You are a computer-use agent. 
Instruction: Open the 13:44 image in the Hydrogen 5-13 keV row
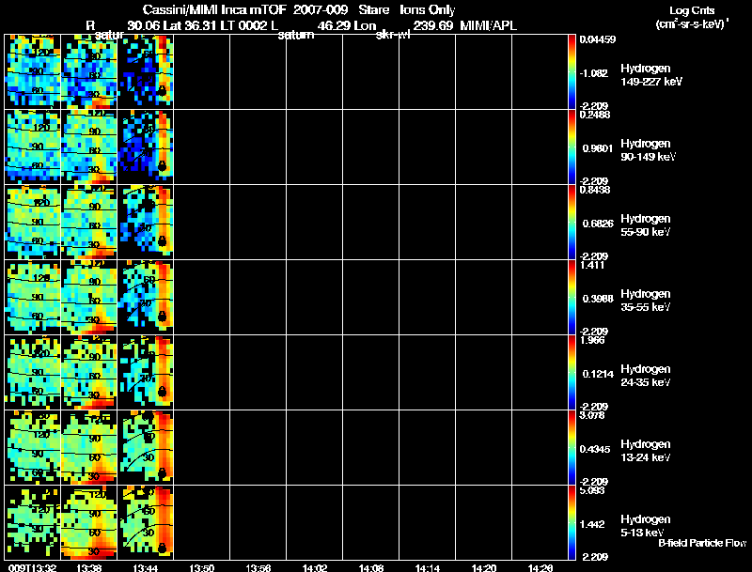pyautogui.click(x=146, y=522)
